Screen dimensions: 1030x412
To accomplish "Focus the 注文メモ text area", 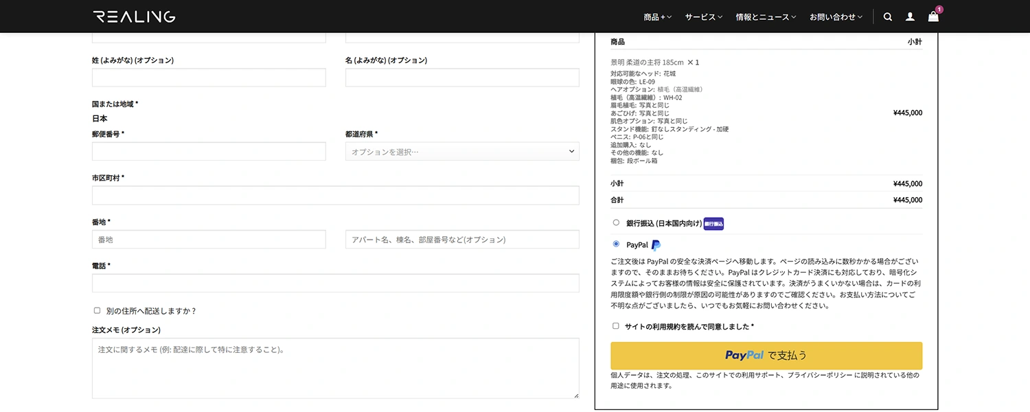I will tap(335, 368).
